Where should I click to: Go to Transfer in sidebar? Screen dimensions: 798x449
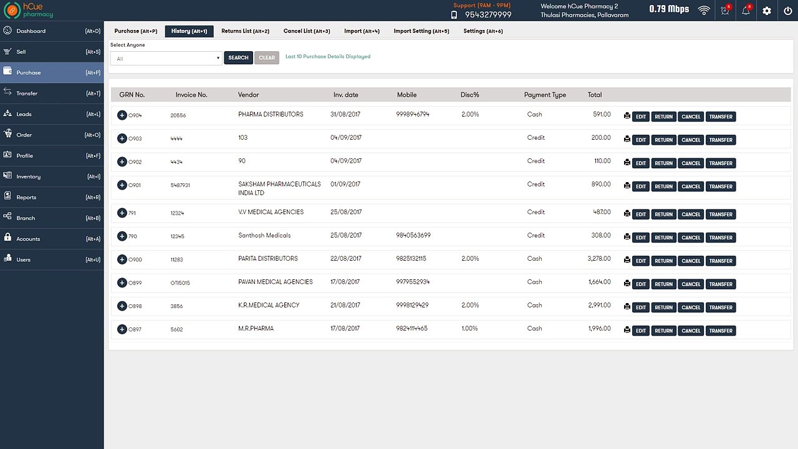coord(52,94)
